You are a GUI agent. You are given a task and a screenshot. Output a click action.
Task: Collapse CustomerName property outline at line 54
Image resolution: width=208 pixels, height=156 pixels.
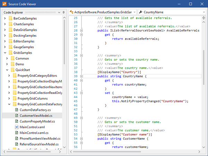(81, 139)
